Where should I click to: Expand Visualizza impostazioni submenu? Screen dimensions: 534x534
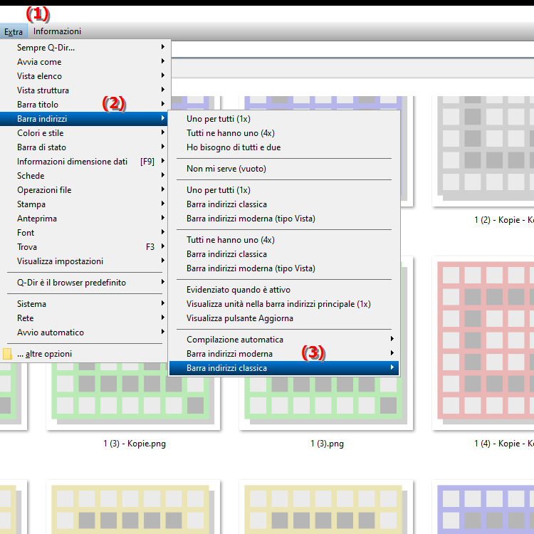coord(84,261)
